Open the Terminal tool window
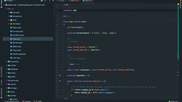Viewport: 182px width, 102px height. pos(26,101)
